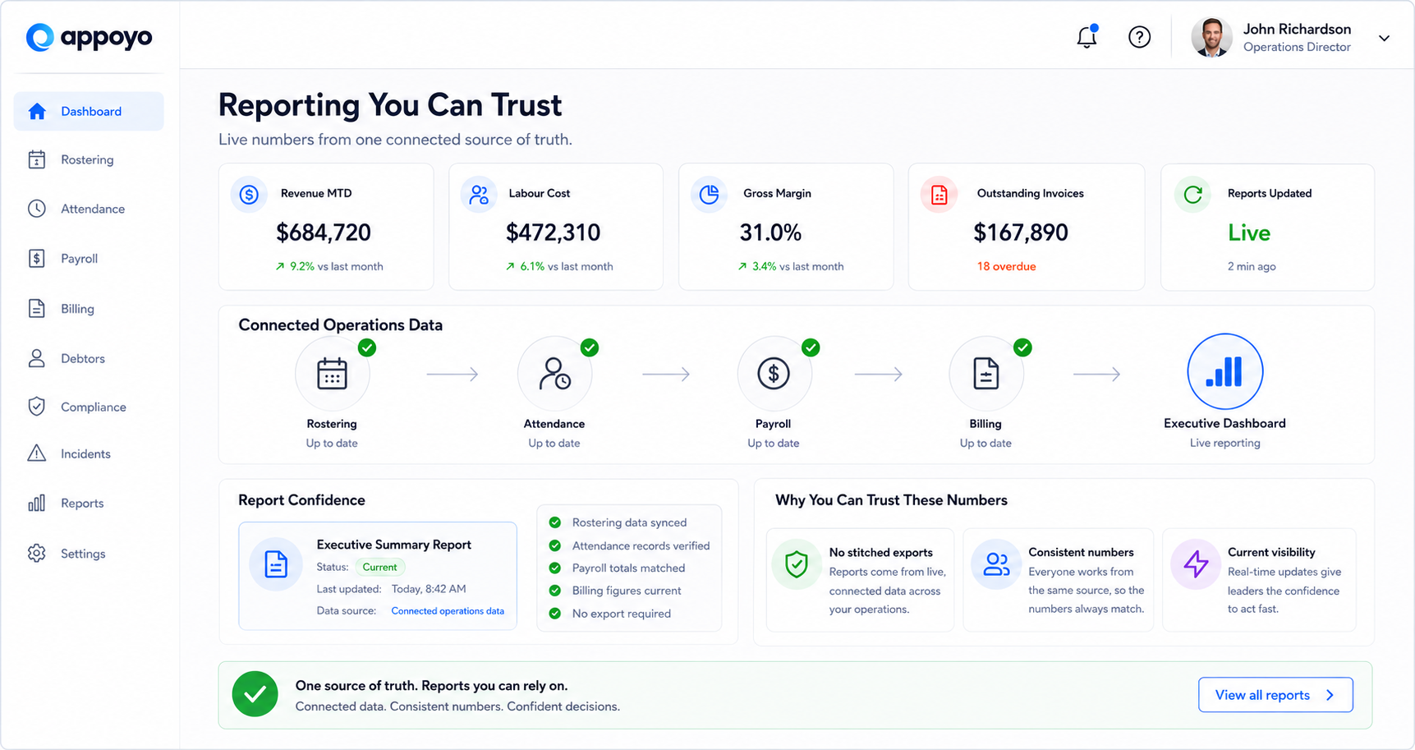Image resolution: width=1415 pixels, height=750 pixels.
Task: Click the Payroll totals matched checkmark
Action: point(555,568)
